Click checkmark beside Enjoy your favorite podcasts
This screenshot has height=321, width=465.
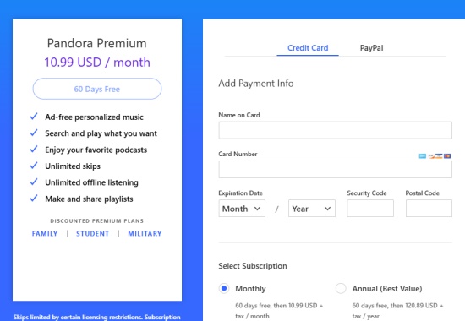click(34, 149)
